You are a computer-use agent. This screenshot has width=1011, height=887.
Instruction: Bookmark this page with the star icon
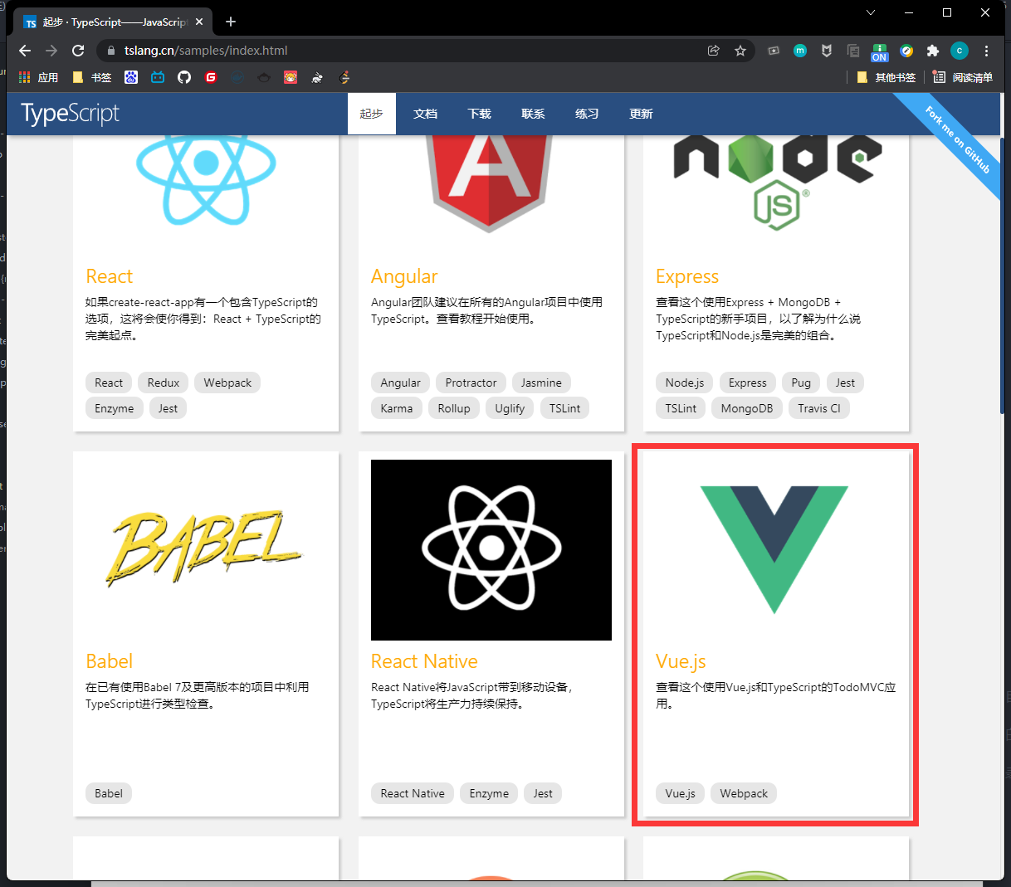[740, 51]
